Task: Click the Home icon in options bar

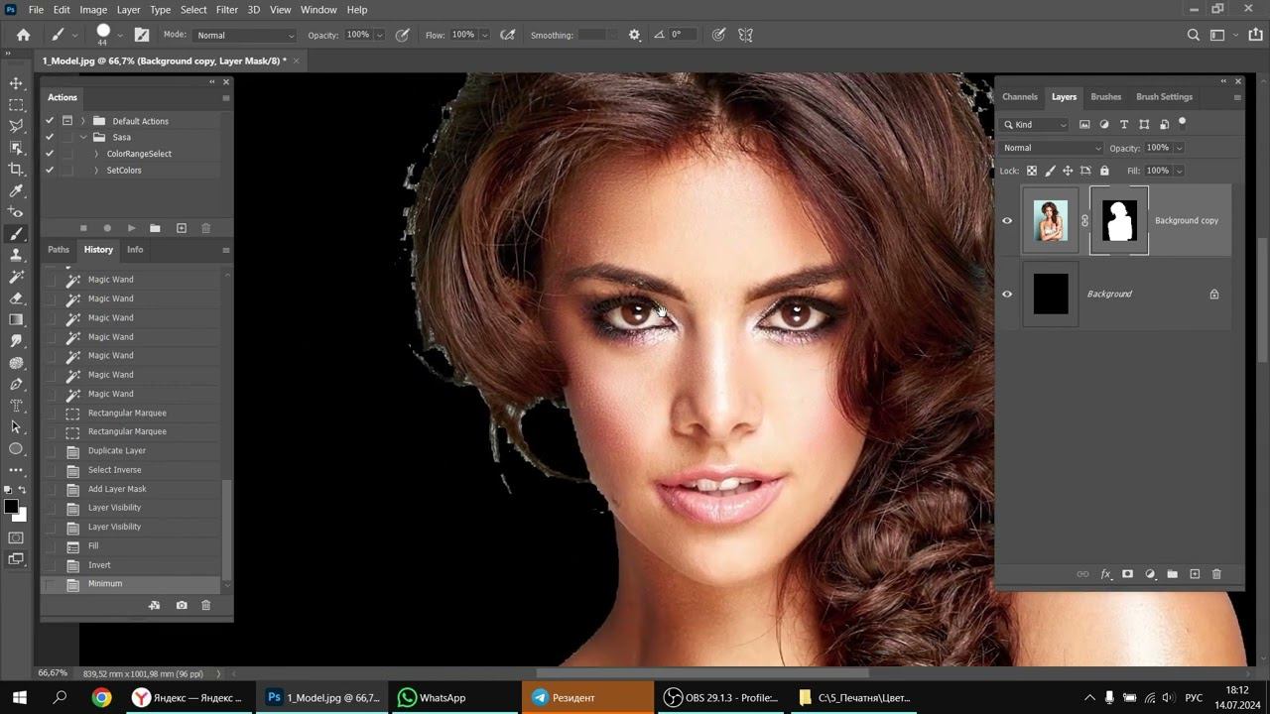Action: pos(23,35)
